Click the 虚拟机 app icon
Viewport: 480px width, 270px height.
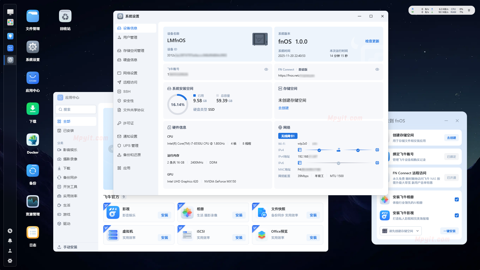click(x=113, y=235)
